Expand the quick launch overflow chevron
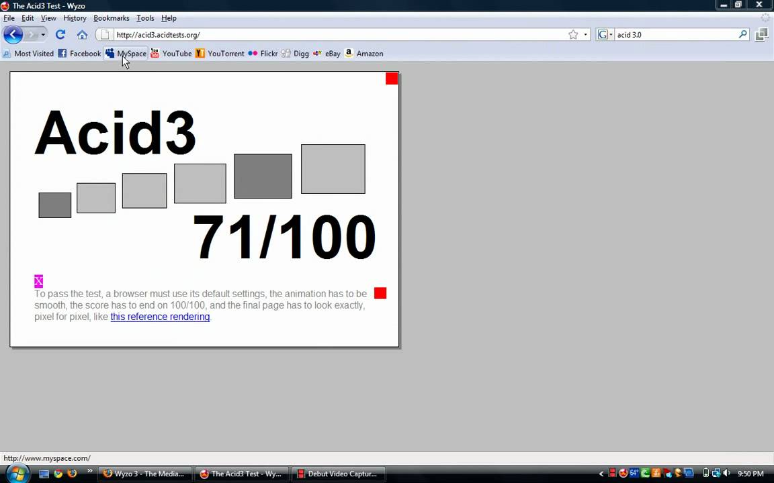 [90, 472]
